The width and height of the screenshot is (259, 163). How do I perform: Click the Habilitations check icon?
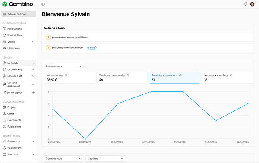click(4, 148)
